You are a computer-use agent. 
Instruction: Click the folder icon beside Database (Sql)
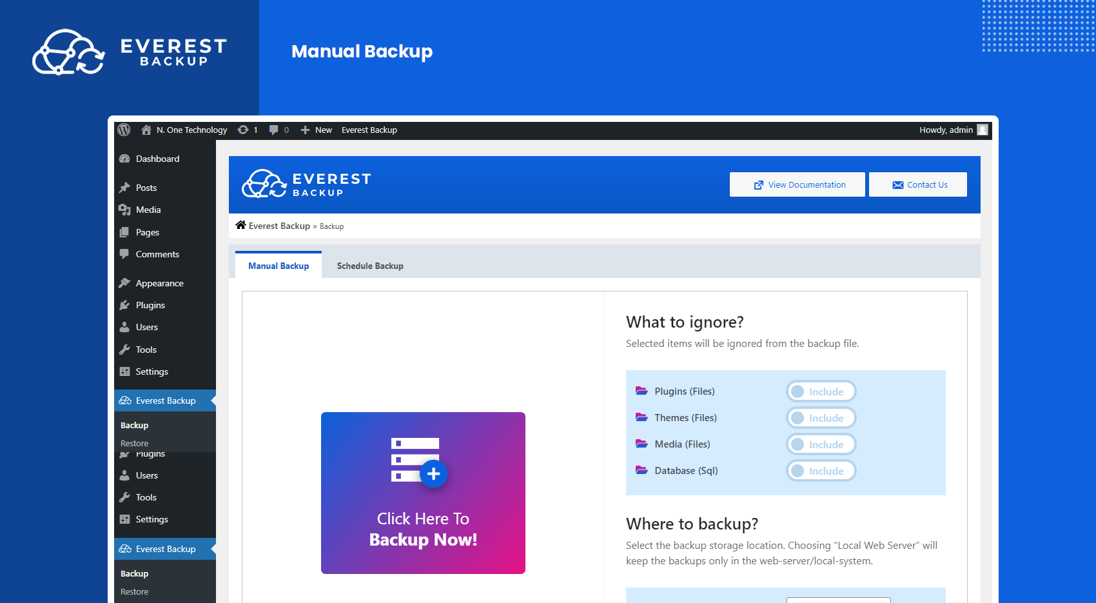pyautogui.click(x=641, y=470)
